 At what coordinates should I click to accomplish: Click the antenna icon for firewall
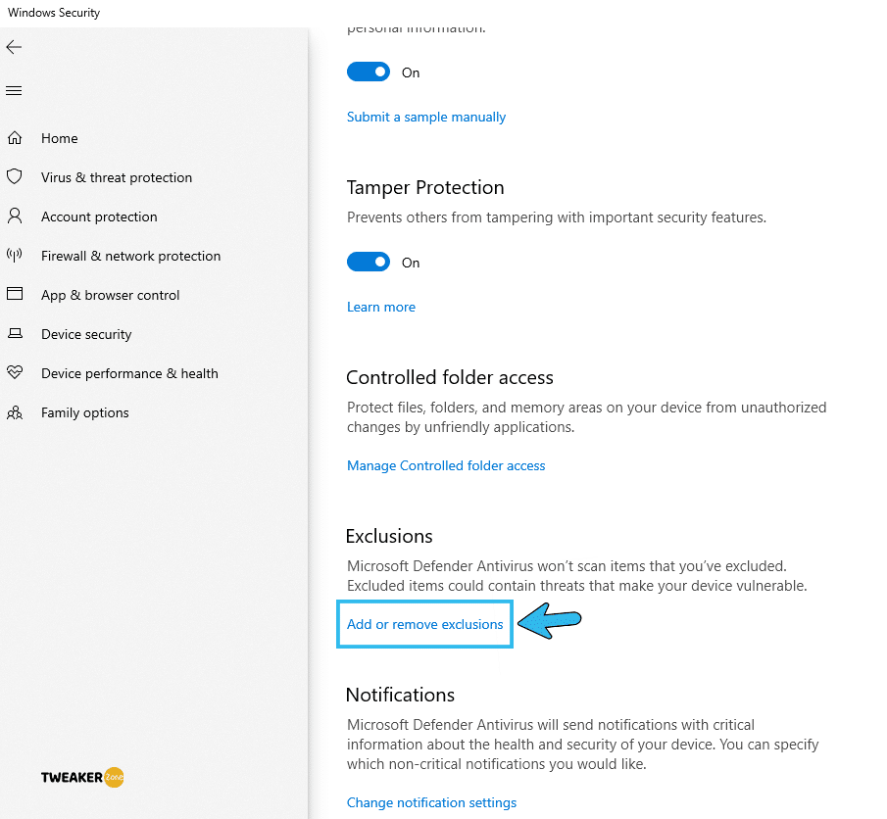pyautogui.click(x=15, y=255)
